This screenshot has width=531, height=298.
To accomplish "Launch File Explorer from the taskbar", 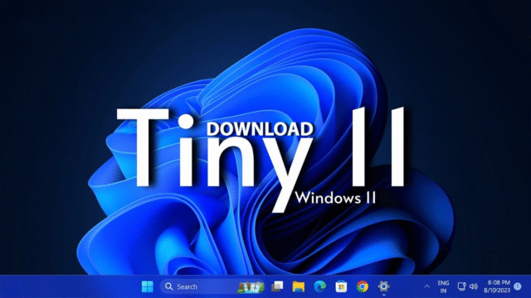I will (x=299, y=286).
